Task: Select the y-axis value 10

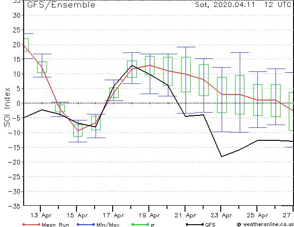Action: [x=17, y=74]
